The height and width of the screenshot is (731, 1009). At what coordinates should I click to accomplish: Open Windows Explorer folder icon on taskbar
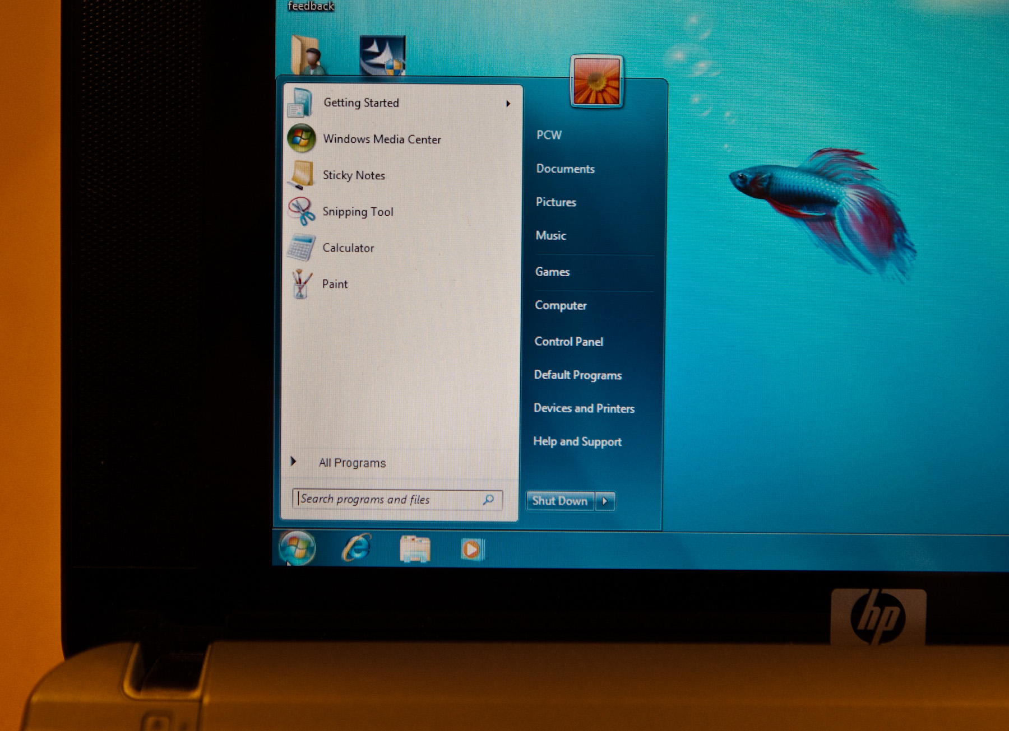pyautogui.click(x=415, y=549)
